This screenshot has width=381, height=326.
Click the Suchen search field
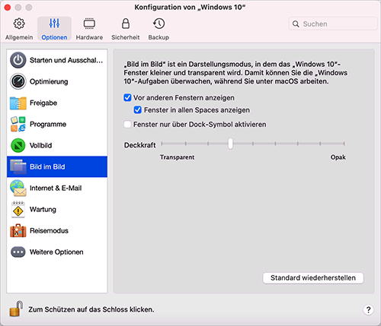333,24
